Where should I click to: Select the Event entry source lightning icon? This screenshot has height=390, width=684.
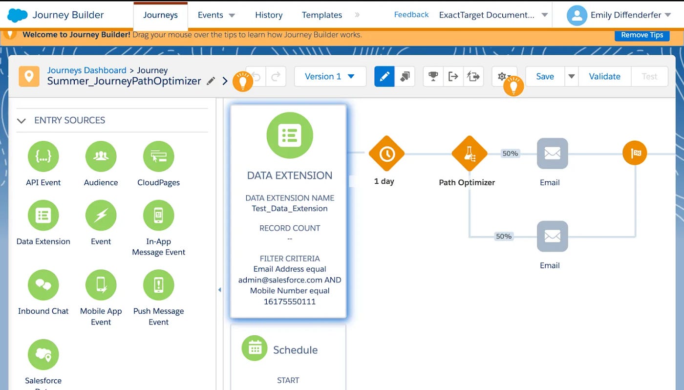click(x=101, y=215)
